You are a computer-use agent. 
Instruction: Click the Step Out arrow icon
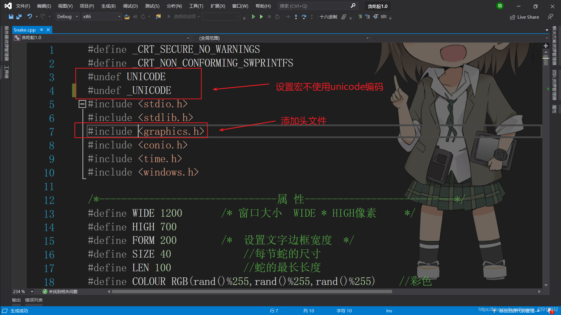(x=312, y=17)
